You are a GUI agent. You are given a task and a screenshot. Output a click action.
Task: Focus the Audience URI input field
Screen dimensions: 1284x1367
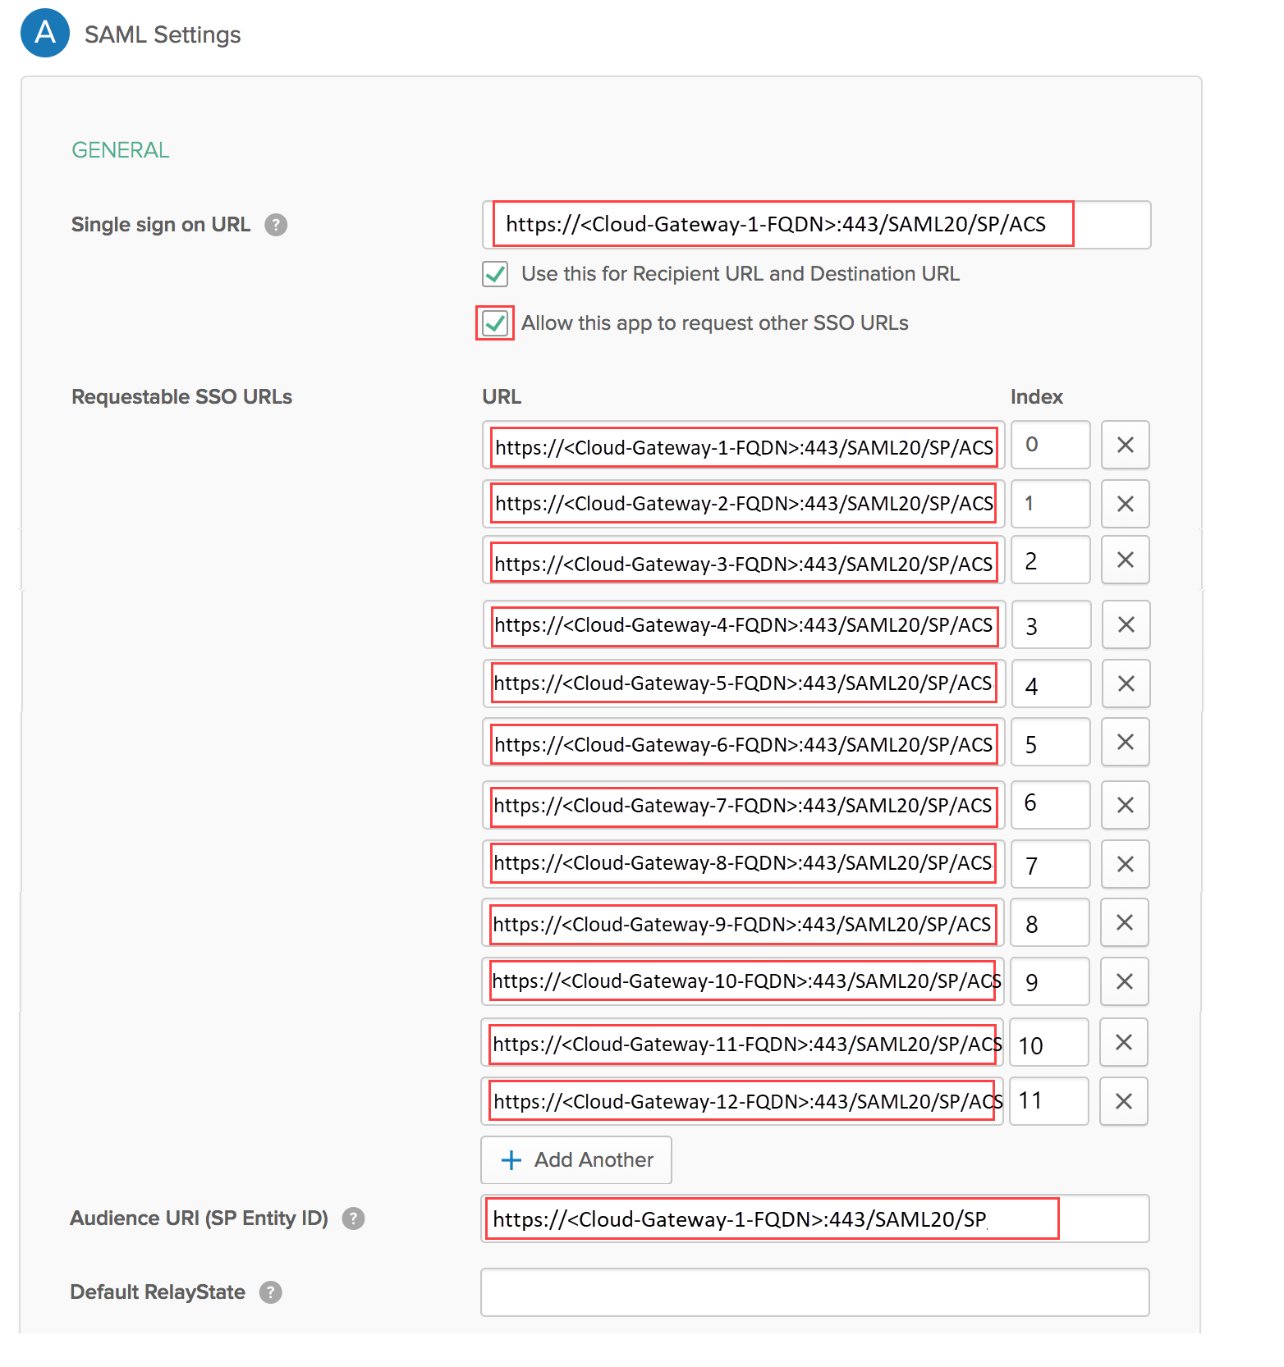pos(814,1219)
